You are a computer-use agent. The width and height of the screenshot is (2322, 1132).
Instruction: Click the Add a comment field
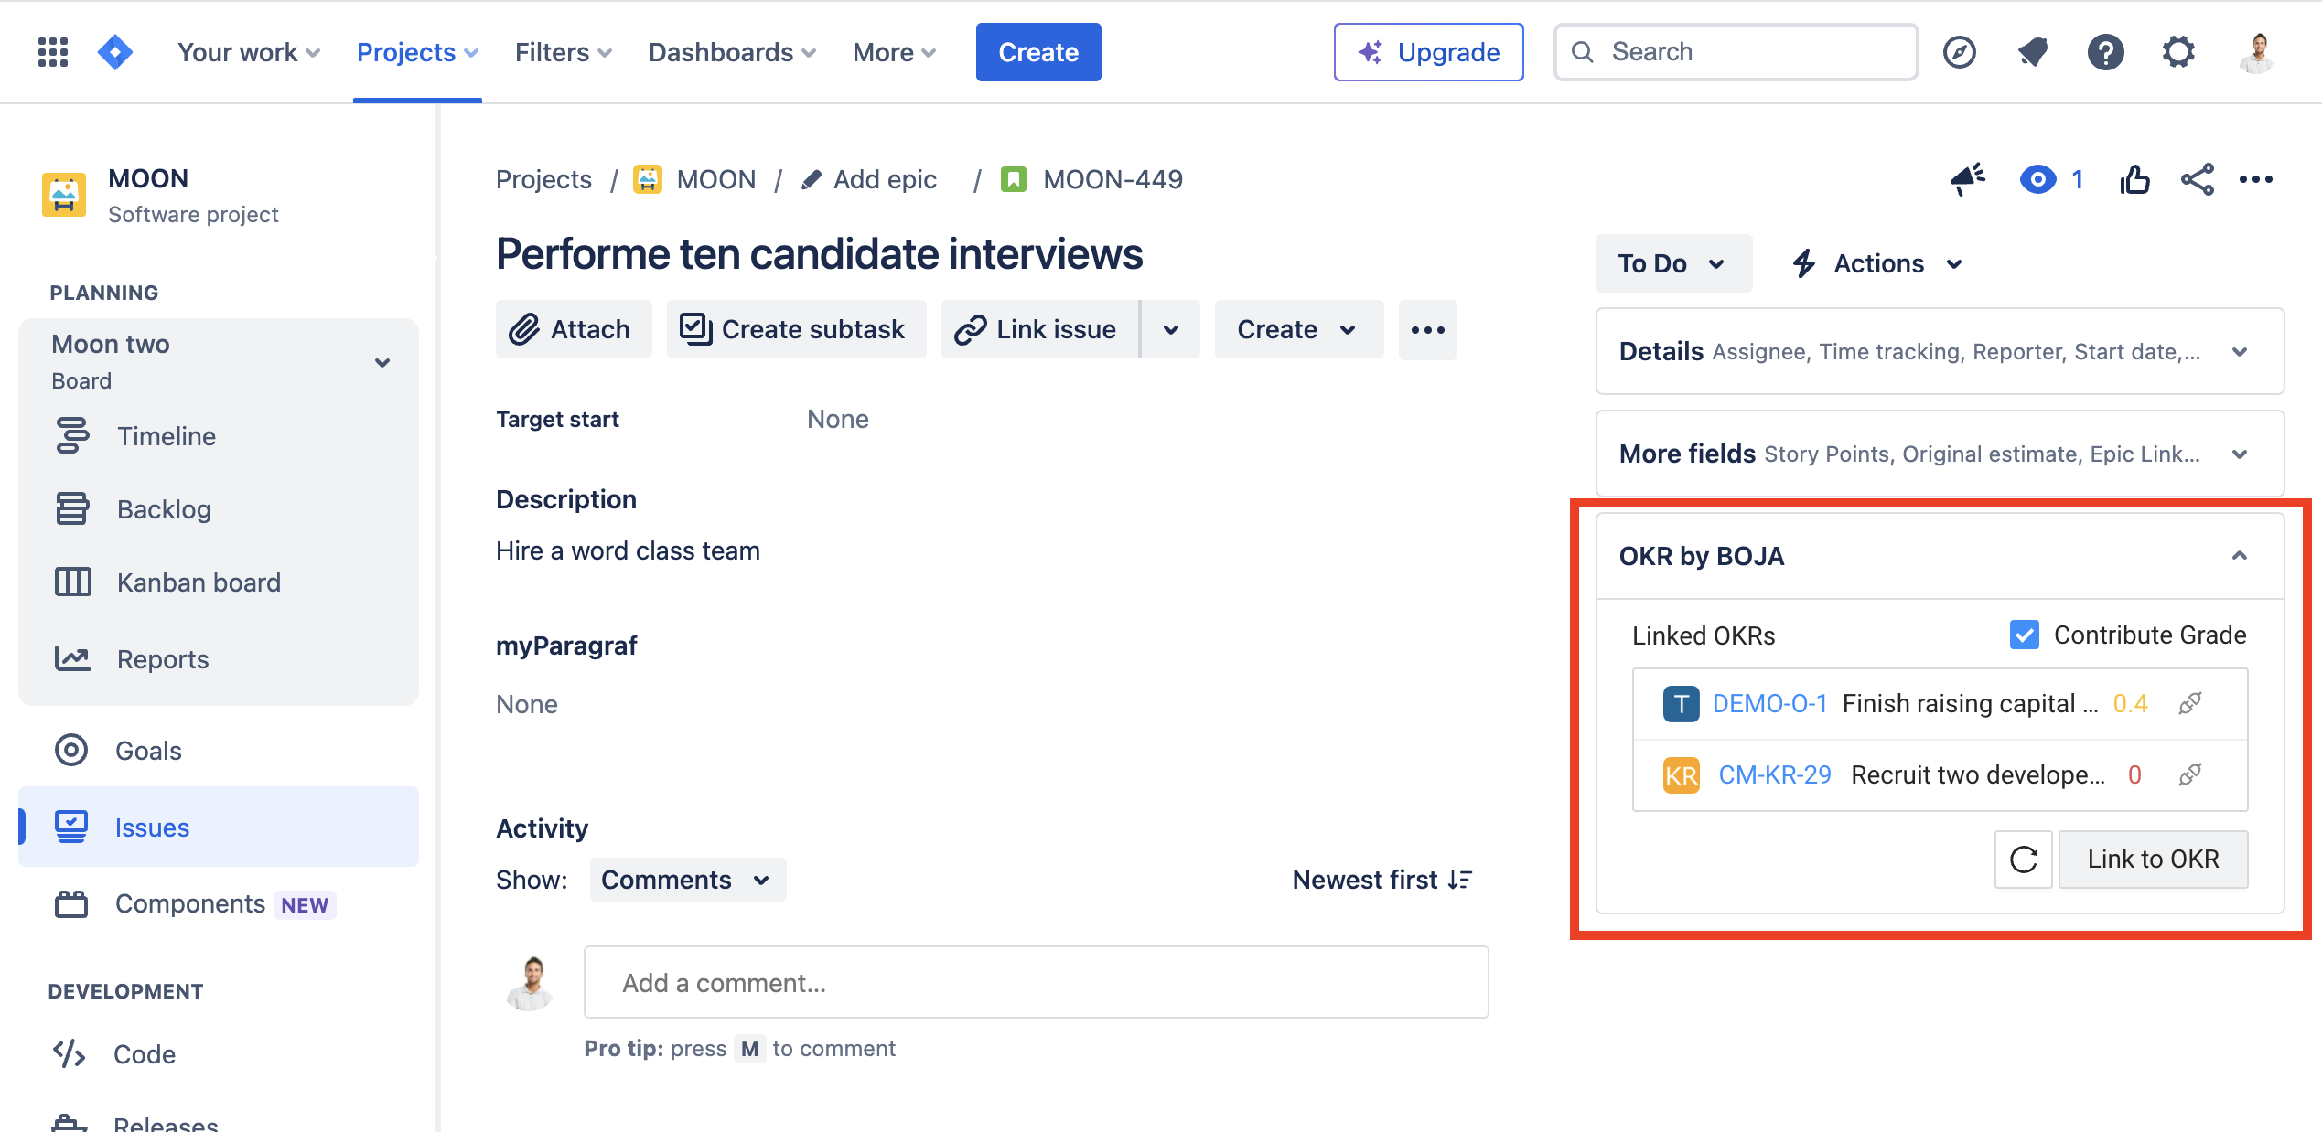pyautogui.click(x=1036, y=983)
